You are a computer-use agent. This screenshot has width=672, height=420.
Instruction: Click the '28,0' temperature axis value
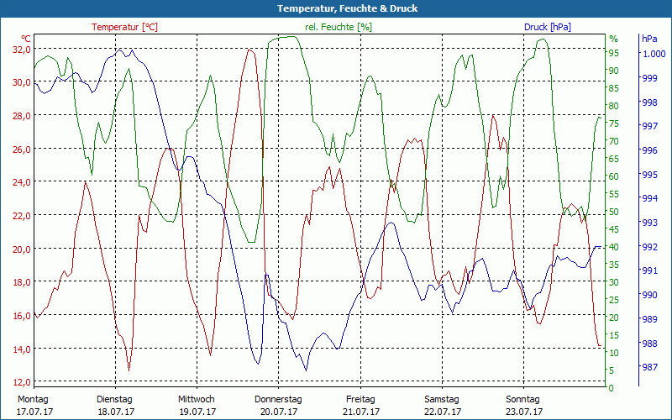pyautogui.click(x=22, y=116)
